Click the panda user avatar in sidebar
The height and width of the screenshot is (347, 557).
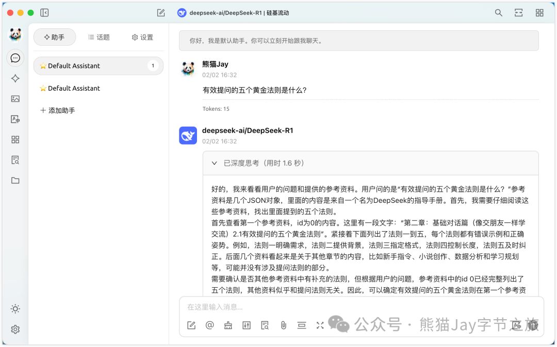pos(15,34)
